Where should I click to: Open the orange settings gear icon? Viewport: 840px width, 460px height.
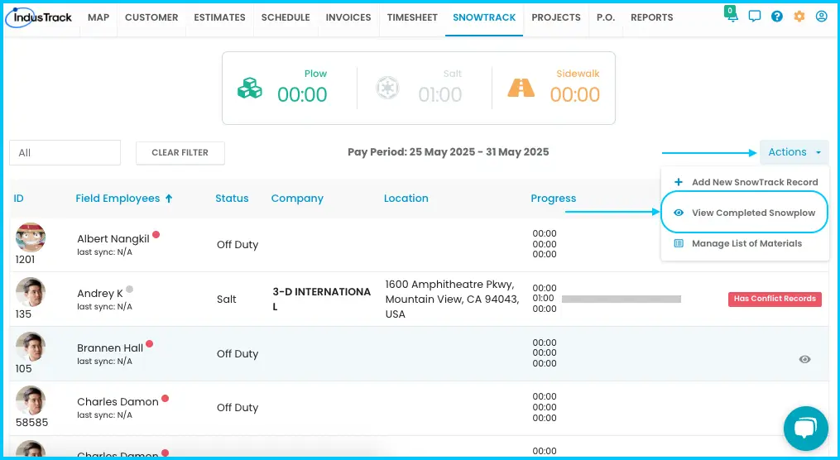pyautogui.click(x=799, y=17)
